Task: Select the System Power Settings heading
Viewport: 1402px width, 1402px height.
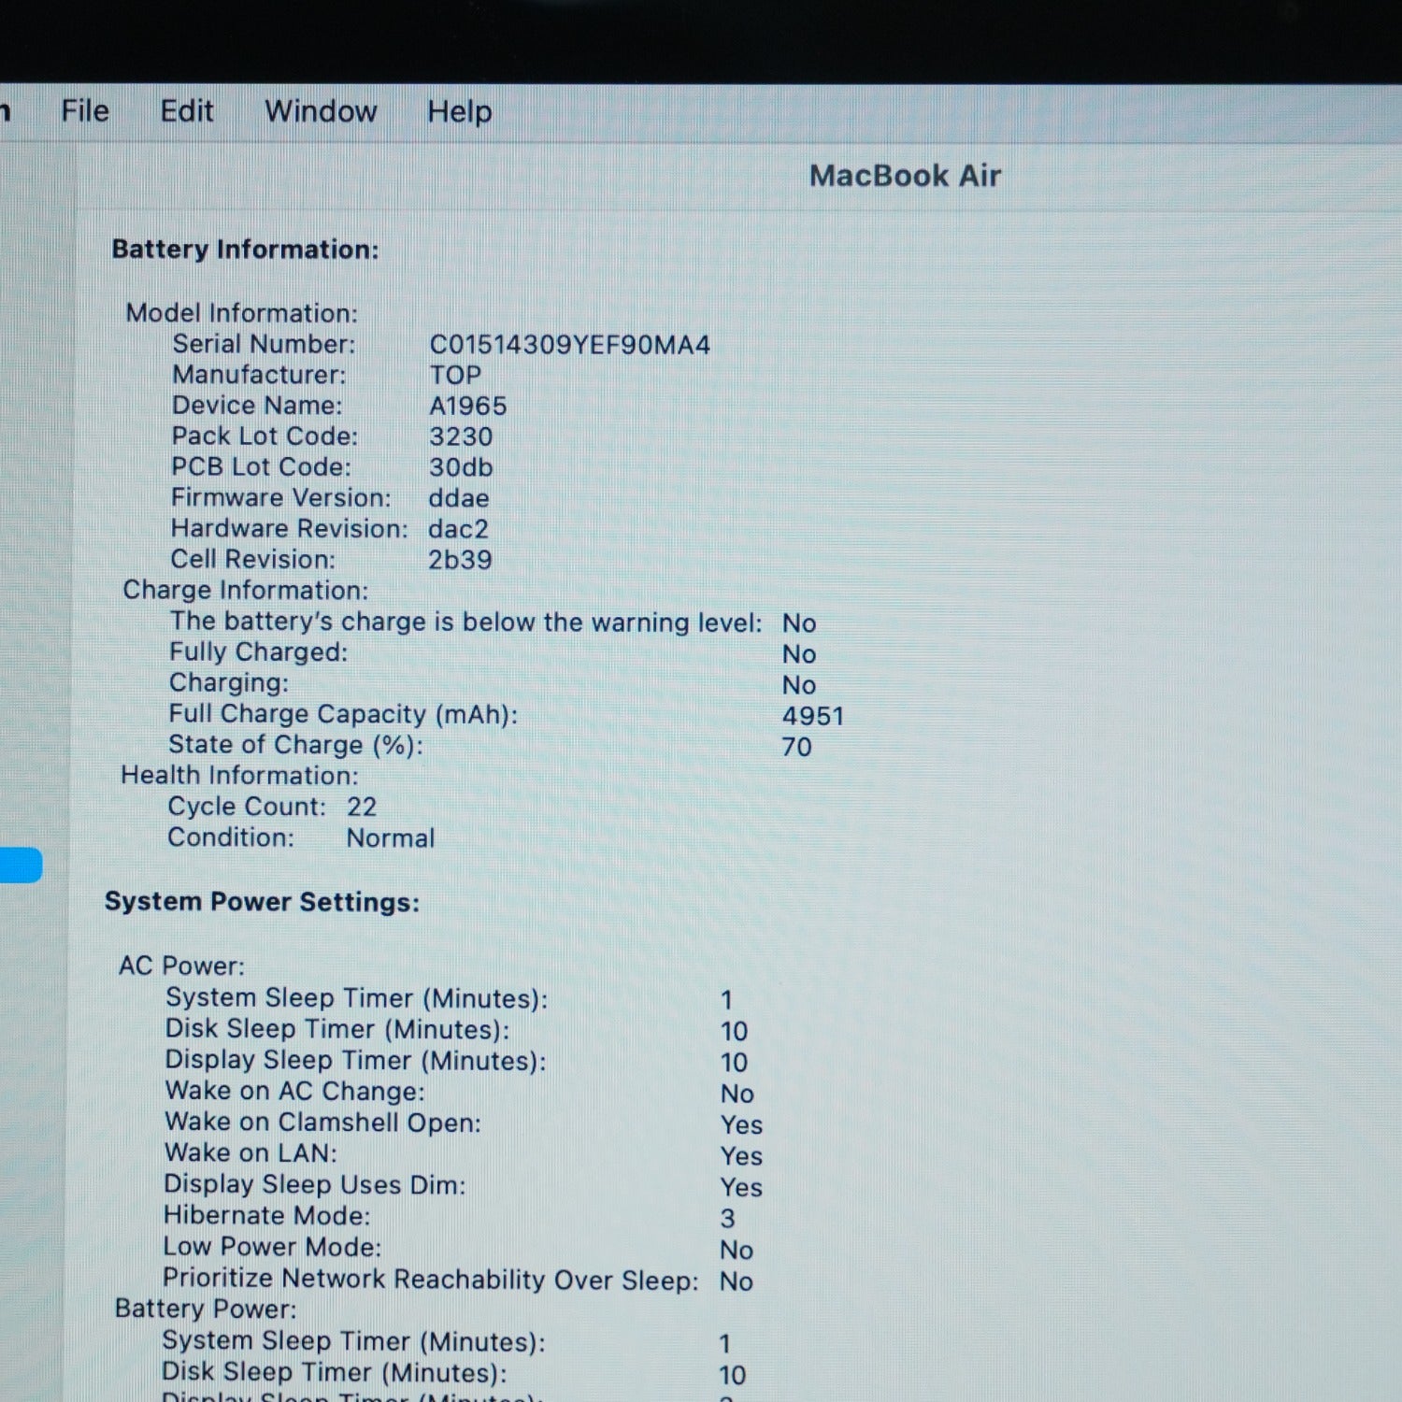Action: [262, 902]
